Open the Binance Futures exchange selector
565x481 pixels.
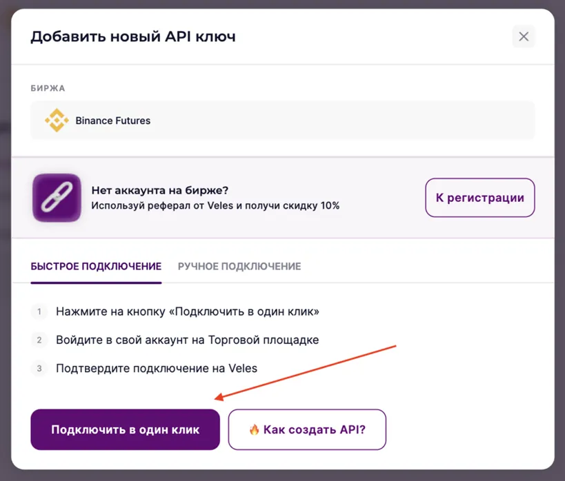pos(282,120)
